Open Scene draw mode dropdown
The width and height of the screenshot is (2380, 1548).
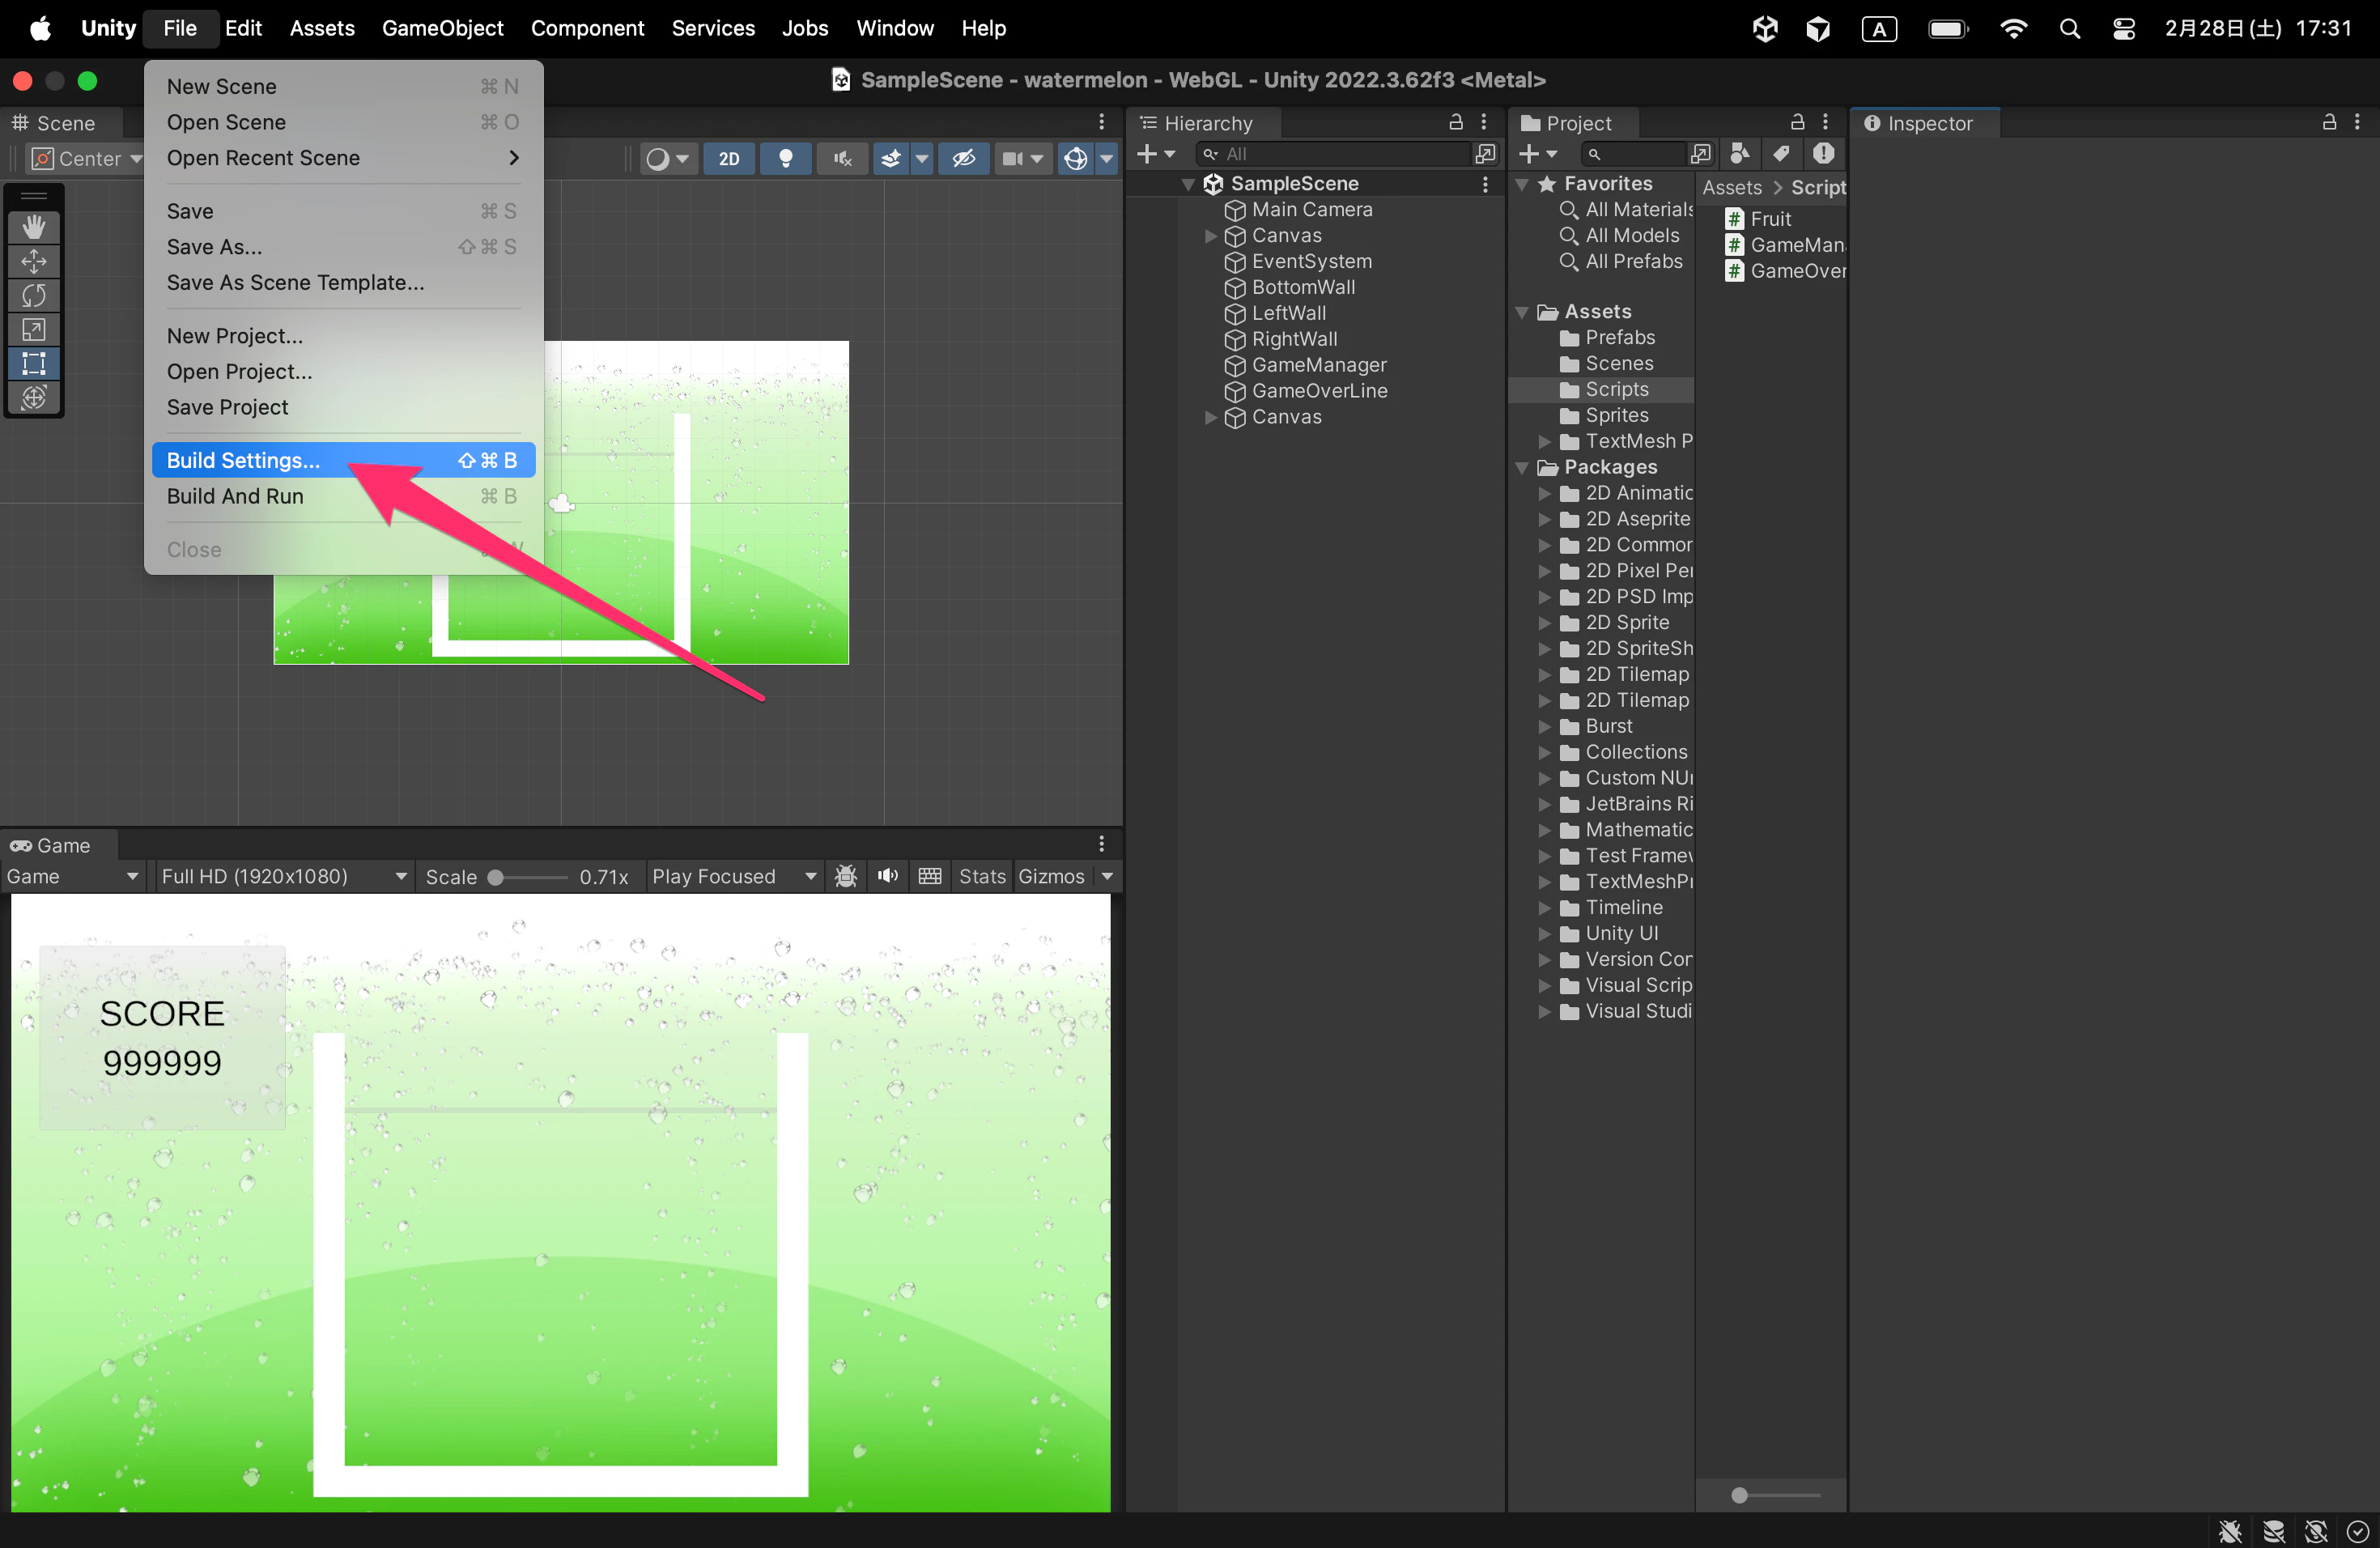point(668,159)
